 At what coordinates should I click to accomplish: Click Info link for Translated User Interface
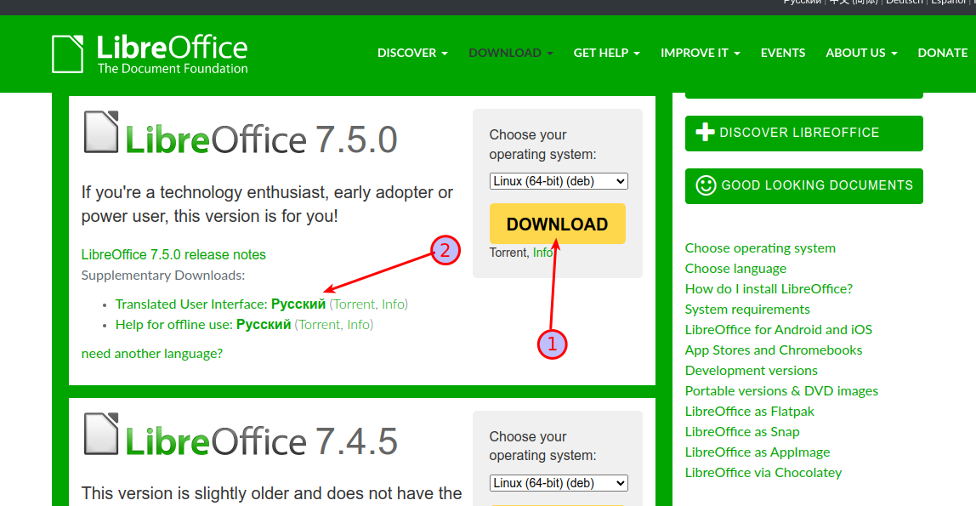(393, 304)
